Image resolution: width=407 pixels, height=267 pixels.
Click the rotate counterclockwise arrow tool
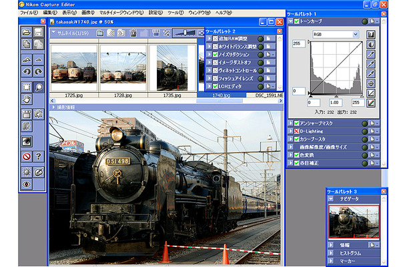point(27,71)
